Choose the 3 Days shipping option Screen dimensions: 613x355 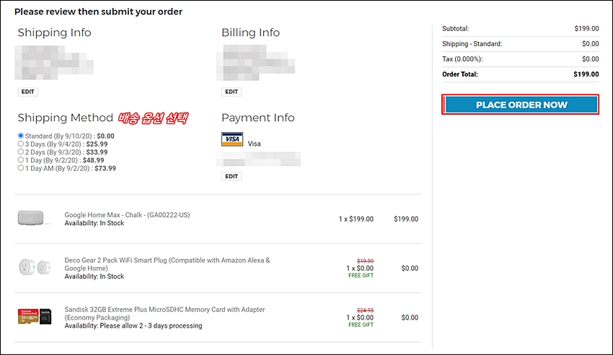tap(21, 144)
